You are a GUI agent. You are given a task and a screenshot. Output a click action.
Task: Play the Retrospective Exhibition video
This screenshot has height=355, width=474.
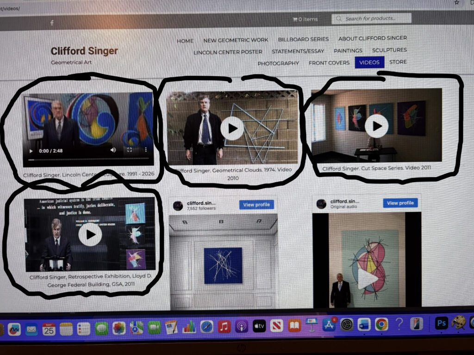coord(90,234)
